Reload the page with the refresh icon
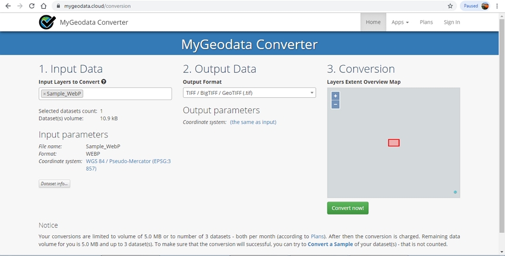The width and height of the screenshot is (505, 256). 31,6
